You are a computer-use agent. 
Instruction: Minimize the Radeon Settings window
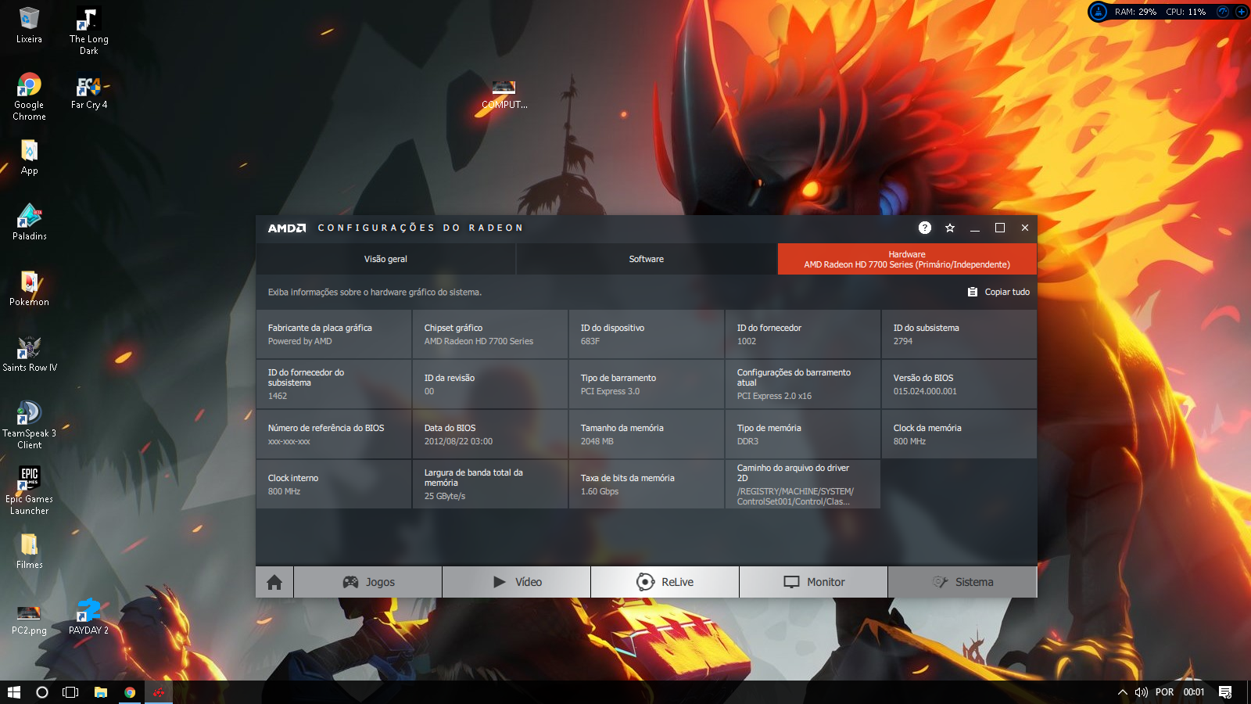(x=975, y=228)
